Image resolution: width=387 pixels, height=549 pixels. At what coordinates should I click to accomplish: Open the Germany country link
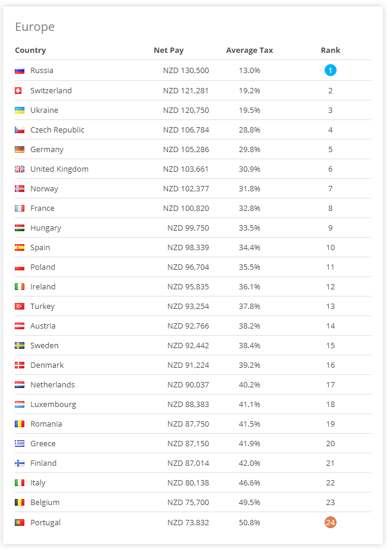[x=47, y=150]
